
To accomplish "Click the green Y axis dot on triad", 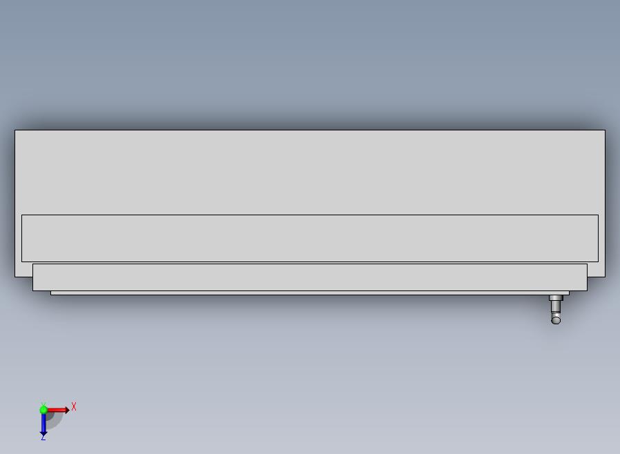I will (x=43, y=410).
